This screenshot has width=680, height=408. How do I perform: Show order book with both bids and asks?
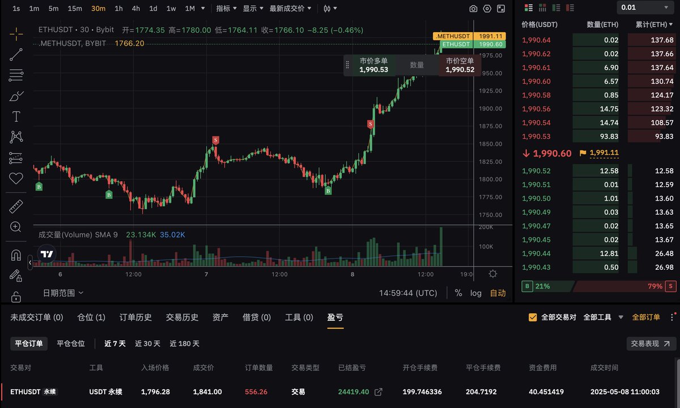click(x=529, y=7)
